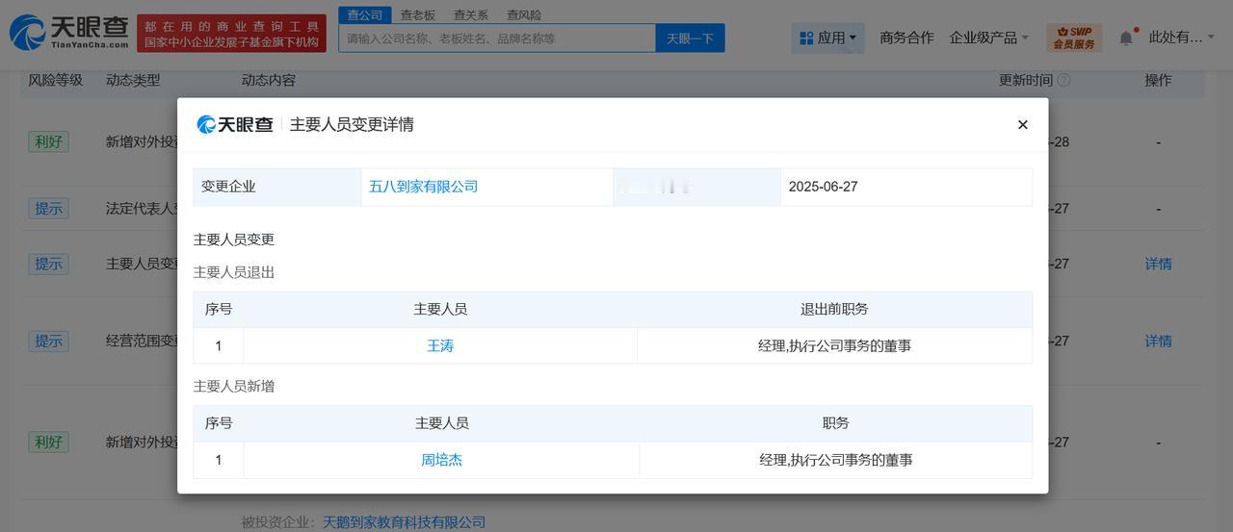
Task: Click the 动态类型 column header
Action: tap(133, 80)
